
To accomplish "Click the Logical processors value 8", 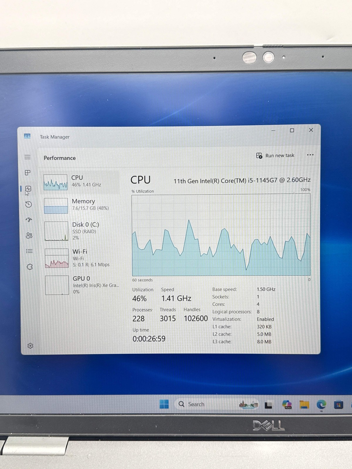I will (258, 312).
